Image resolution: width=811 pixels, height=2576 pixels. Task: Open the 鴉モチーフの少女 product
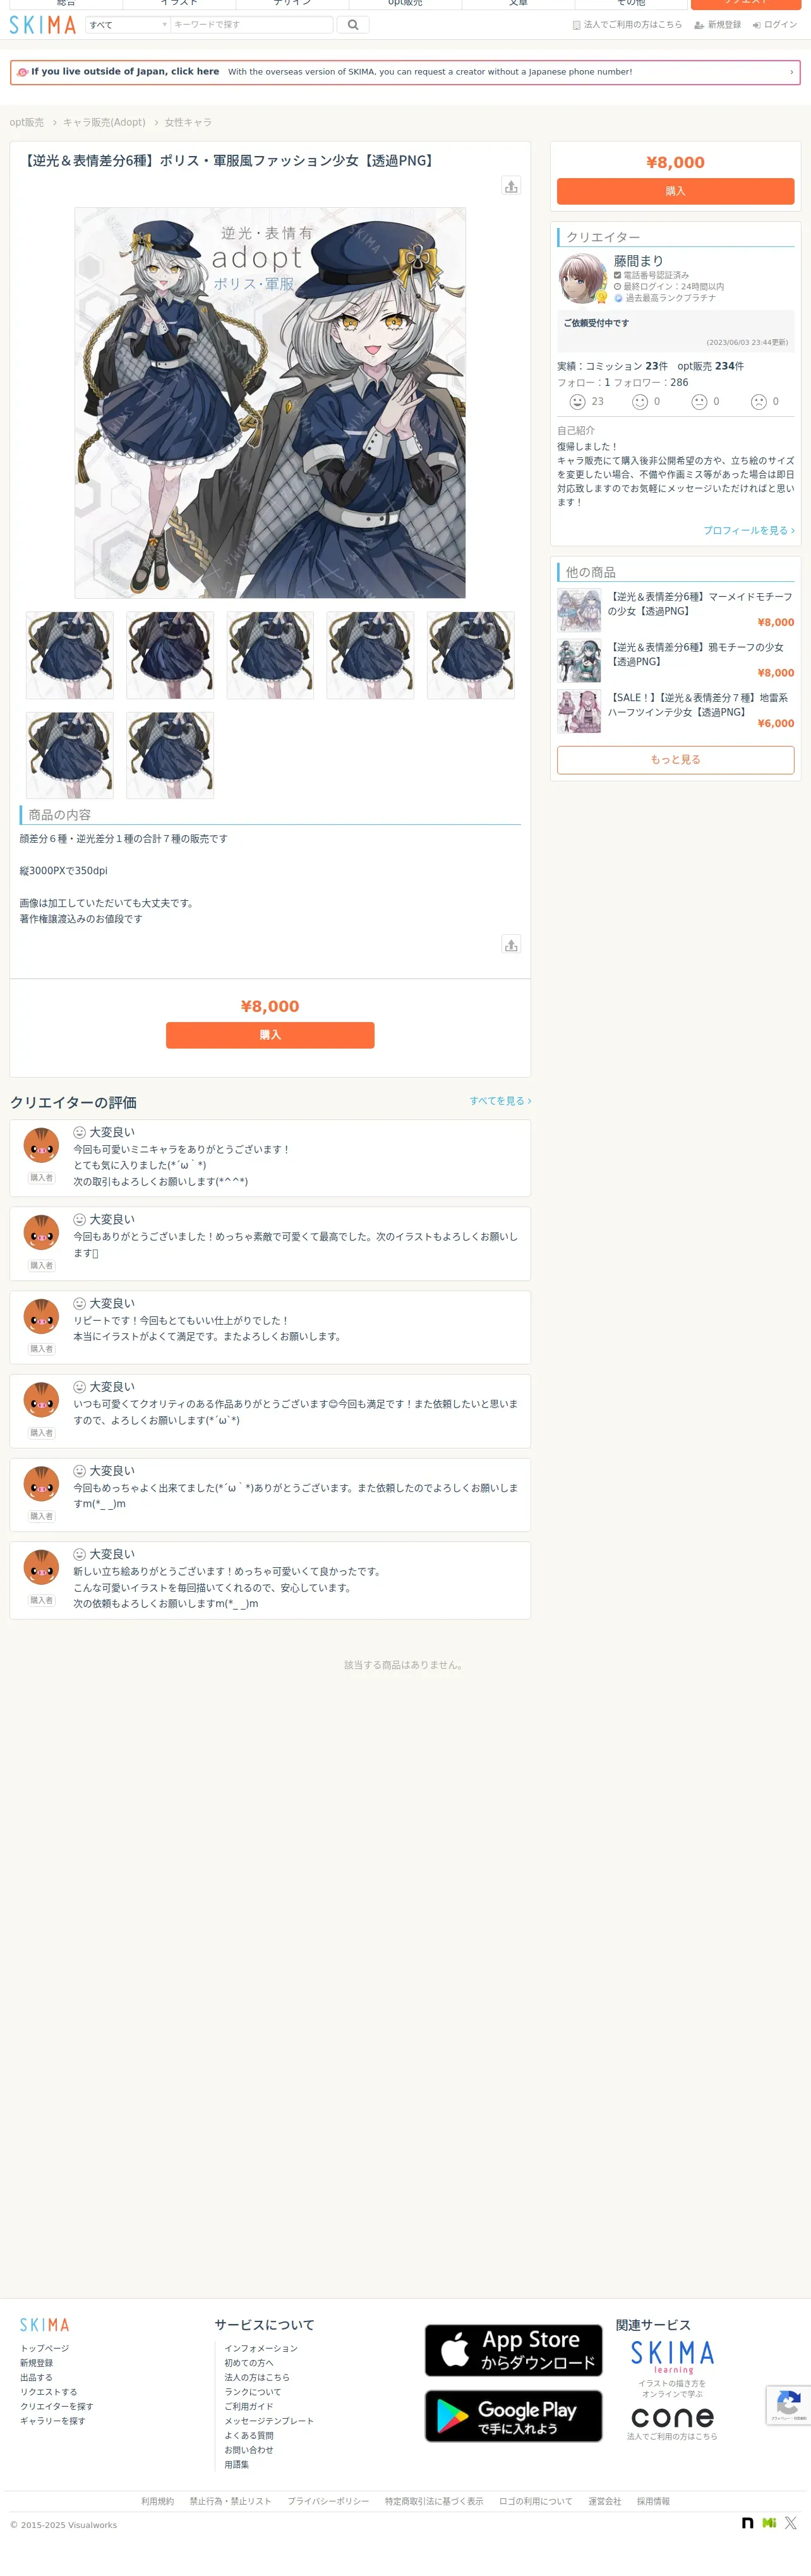tap(696, 655)
